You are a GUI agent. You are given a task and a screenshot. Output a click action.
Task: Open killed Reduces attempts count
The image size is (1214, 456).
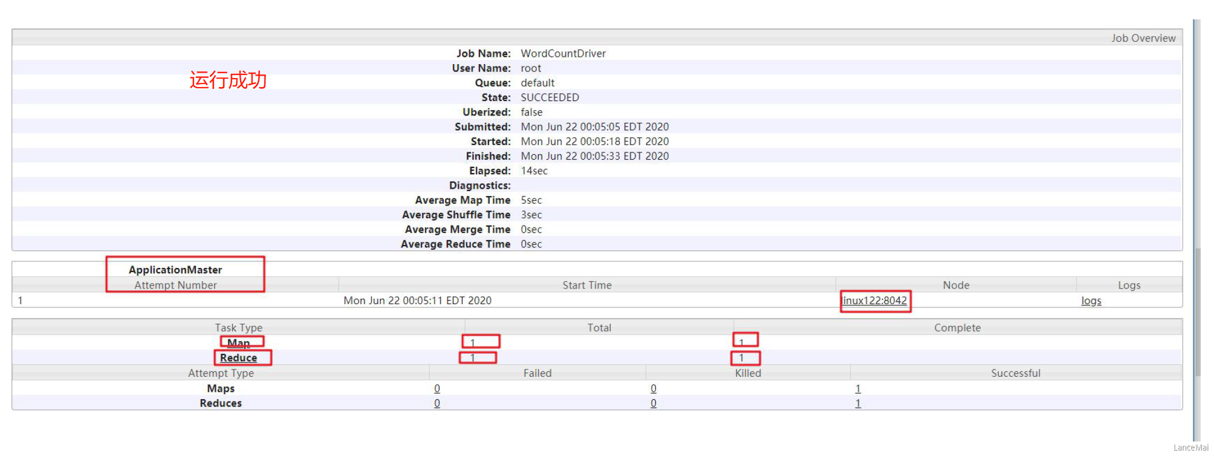654,403
